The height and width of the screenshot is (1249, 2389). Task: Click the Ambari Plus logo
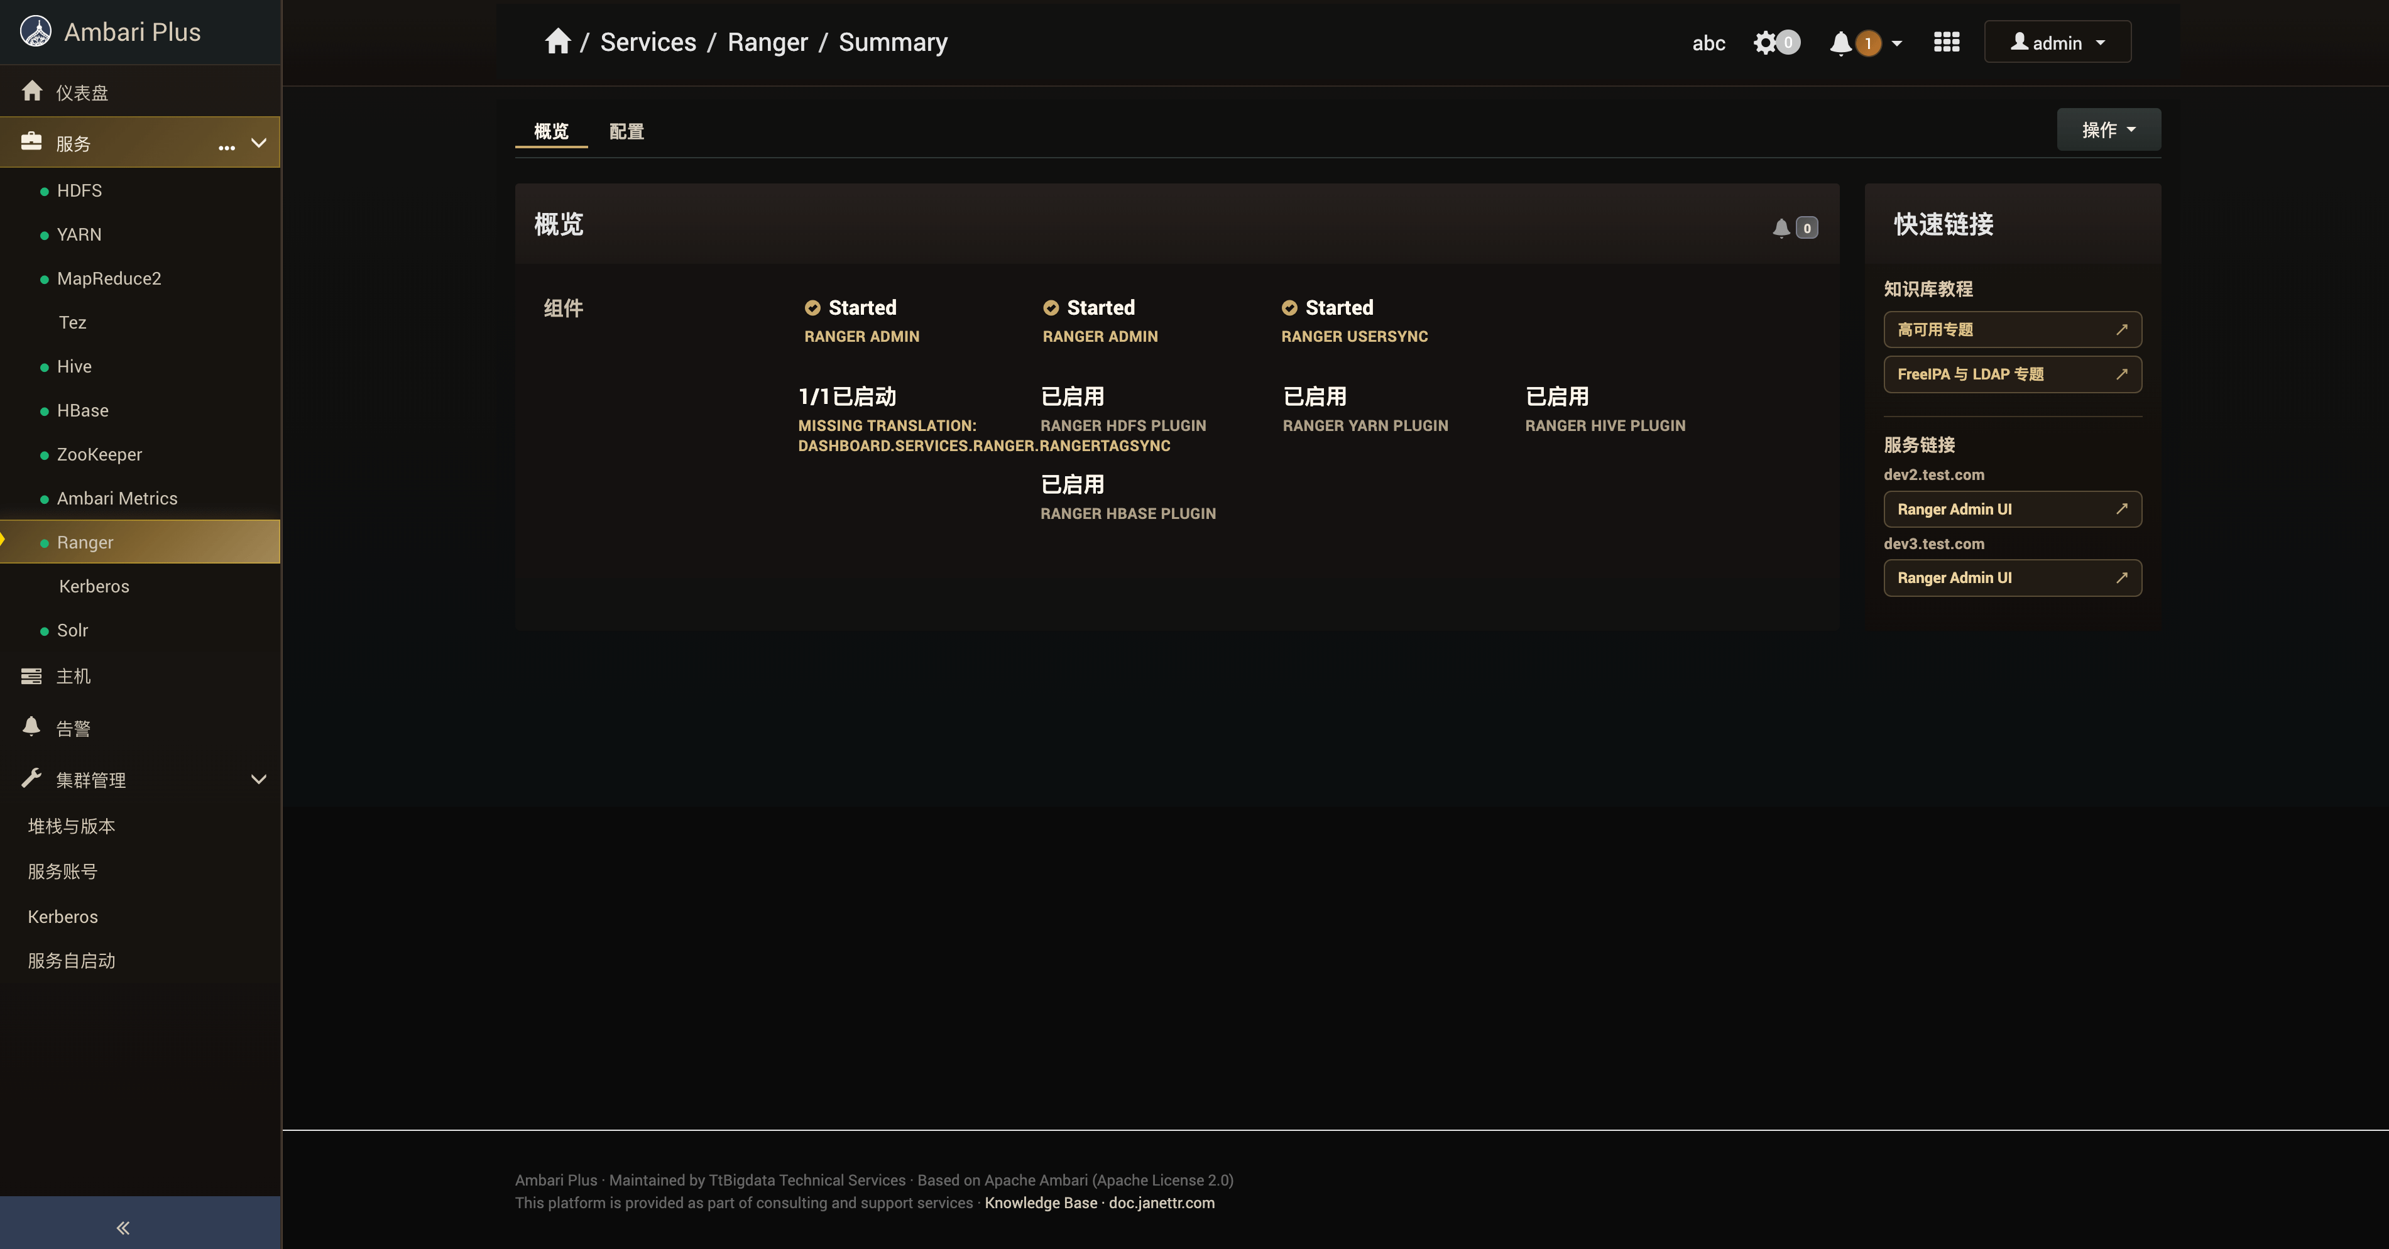[x=36, y=31]
